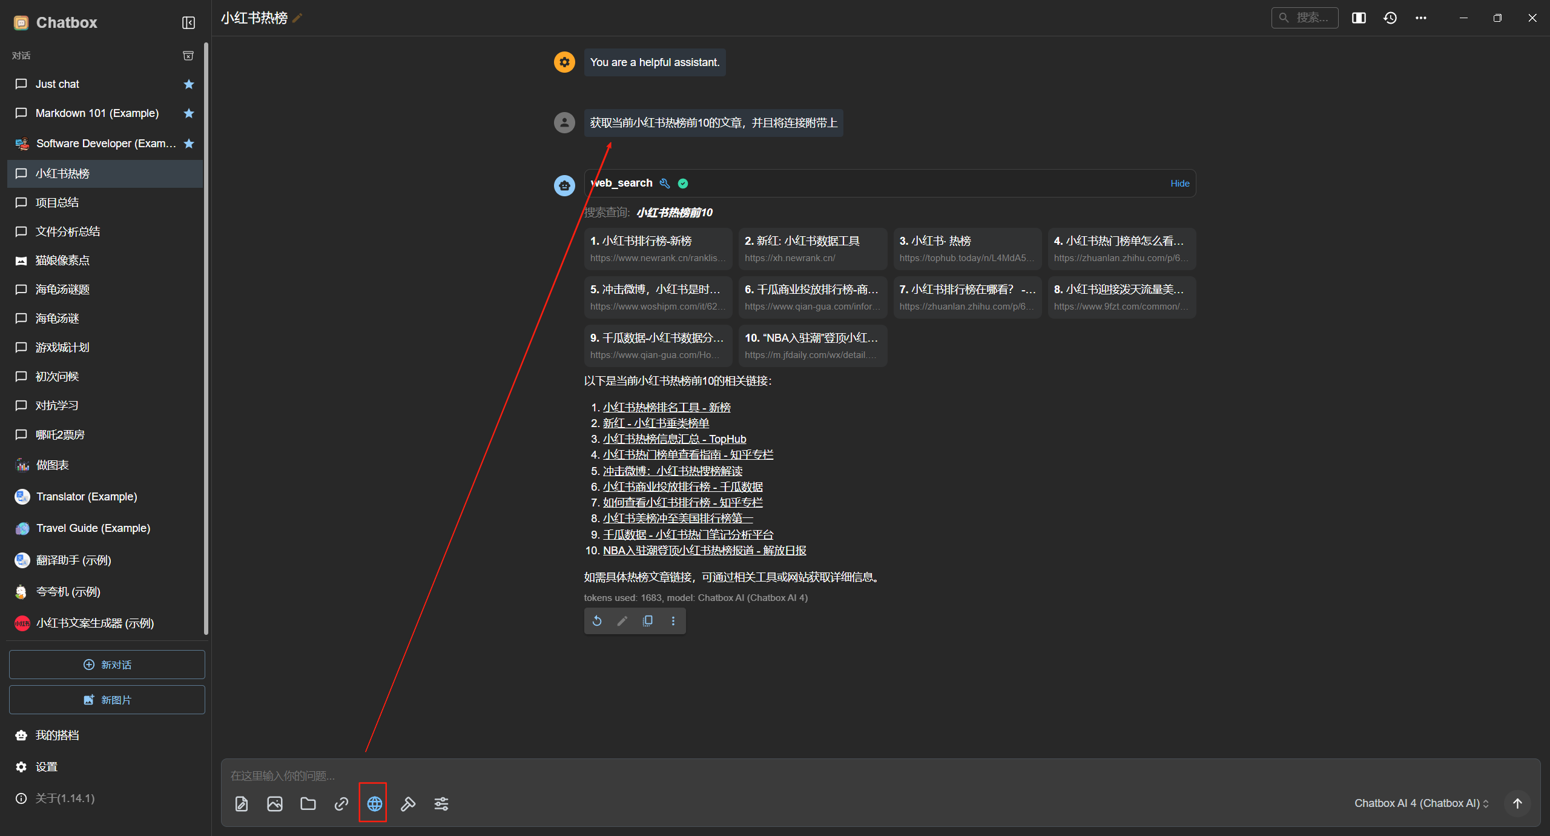The height and width of the screenshot is (836, 1550).
Task: Open Translator (Example) conversation
Action: [x=105, y=497]
